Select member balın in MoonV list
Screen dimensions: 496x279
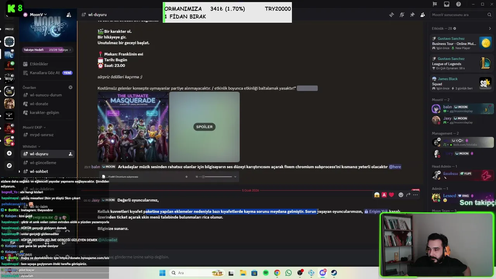point(462,109)
